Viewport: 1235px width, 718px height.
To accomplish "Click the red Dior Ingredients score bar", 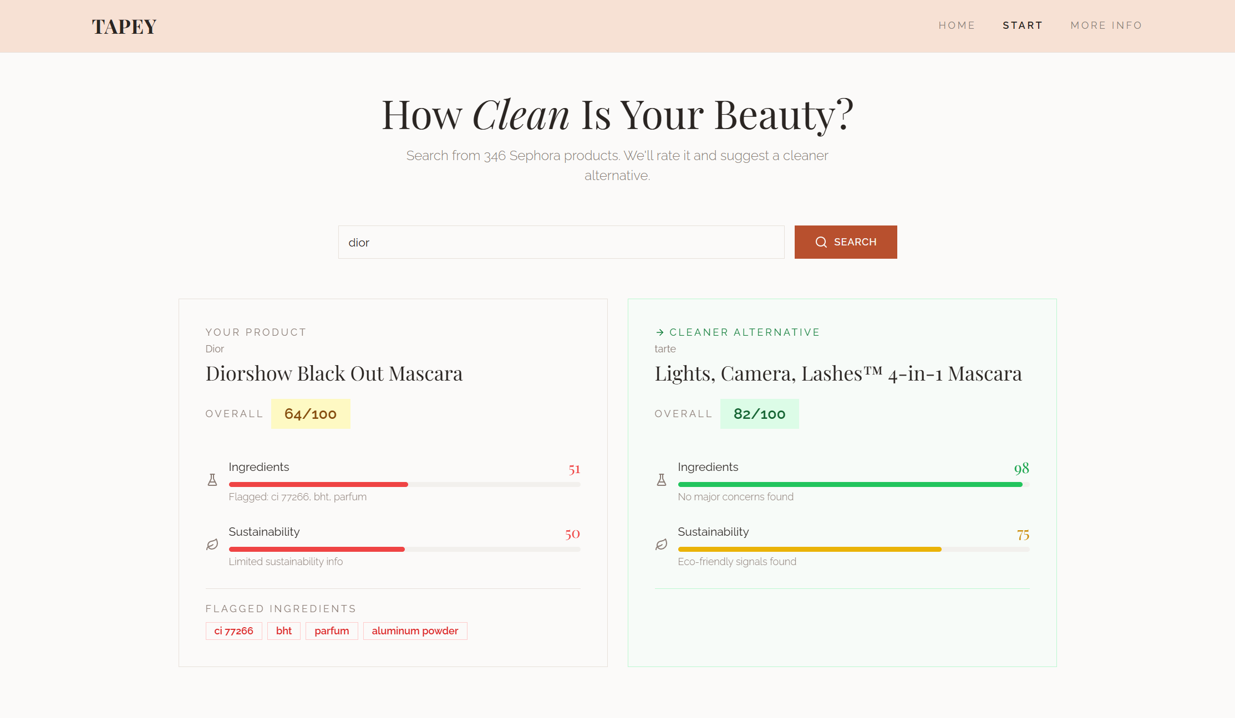I will (x=318, y=485).
